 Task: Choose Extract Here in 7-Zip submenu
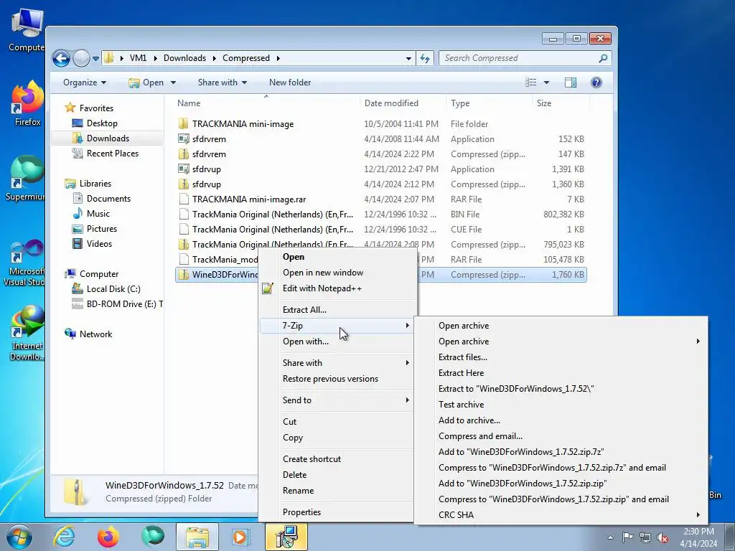point(561,373)
